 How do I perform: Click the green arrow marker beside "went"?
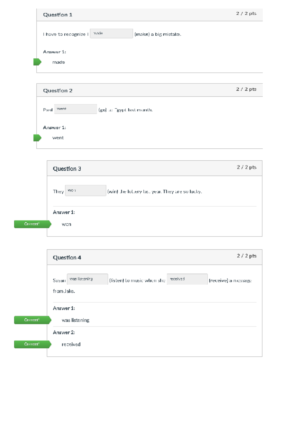[x=37, y=138]
